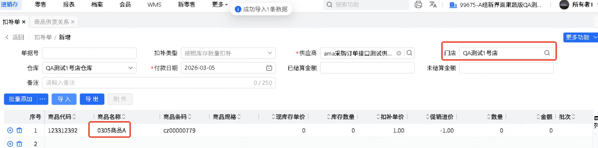Click the 导入 button

point(64,99)
